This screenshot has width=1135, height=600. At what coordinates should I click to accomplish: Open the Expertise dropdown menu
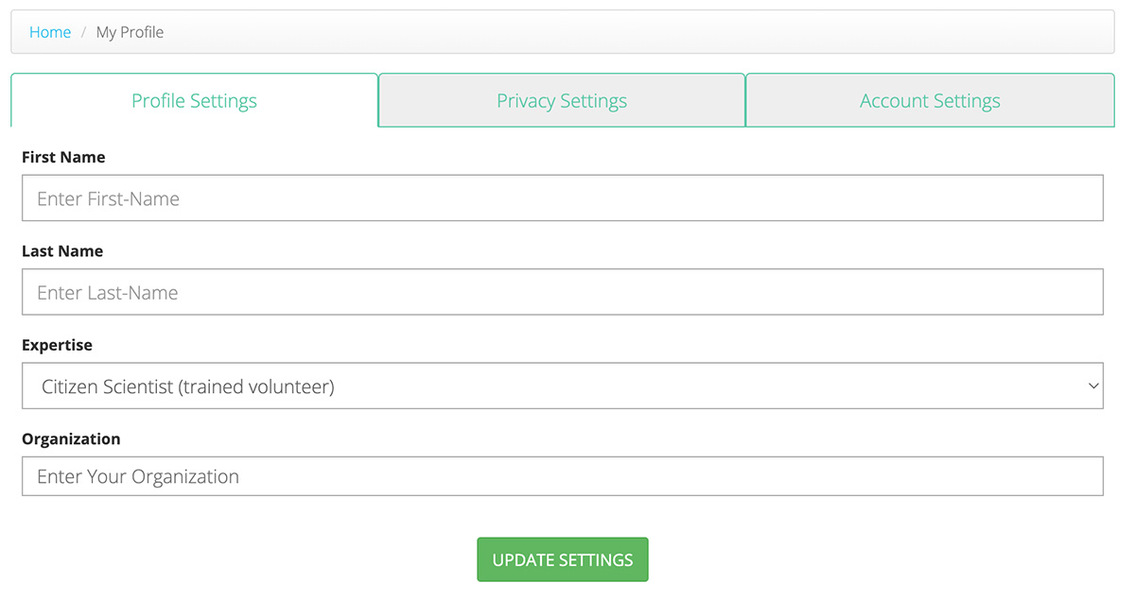coord(562,386)
